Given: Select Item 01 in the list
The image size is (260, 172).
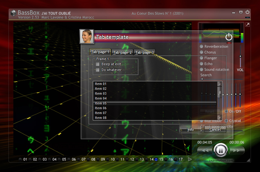Looking at the screenshot, I should click(x=155, y=84).
